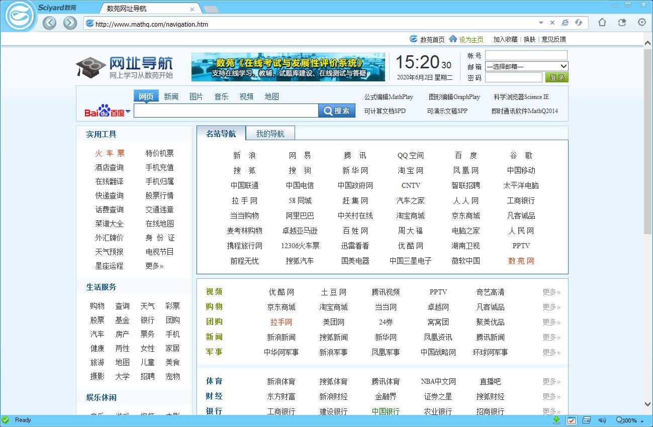Switch rendering engine with the IE icon
The image size is (653, 427).
566,23
